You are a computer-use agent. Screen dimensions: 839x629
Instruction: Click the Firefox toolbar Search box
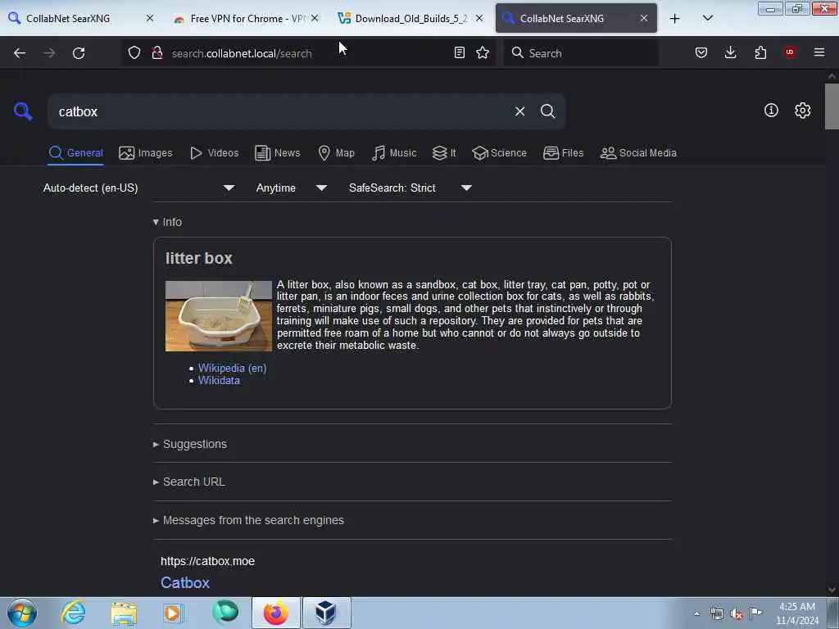click(x=581, y=53)
